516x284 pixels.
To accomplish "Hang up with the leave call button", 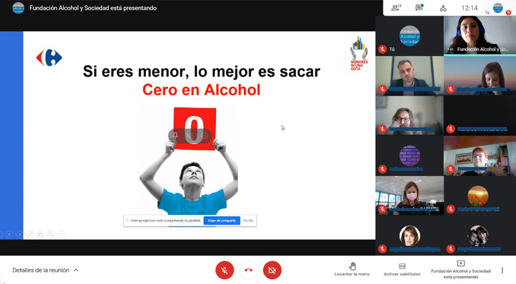I will click(x=248, y=270).
